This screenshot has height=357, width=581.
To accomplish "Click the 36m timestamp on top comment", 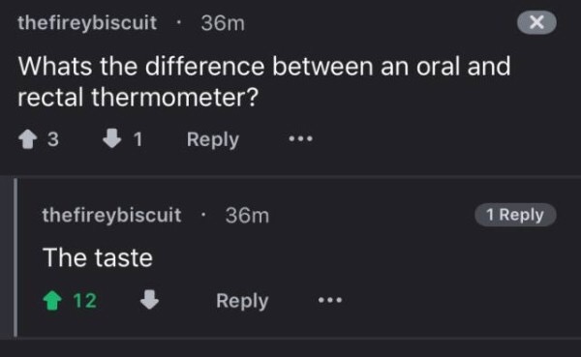I will click(223, 23).
